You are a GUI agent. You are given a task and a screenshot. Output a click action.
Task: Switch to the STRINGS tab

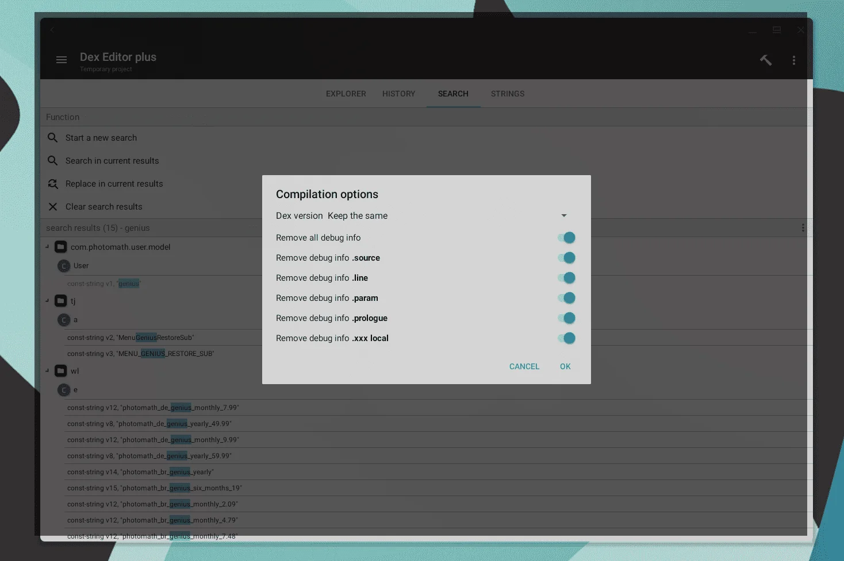click(x=508, y=94)
